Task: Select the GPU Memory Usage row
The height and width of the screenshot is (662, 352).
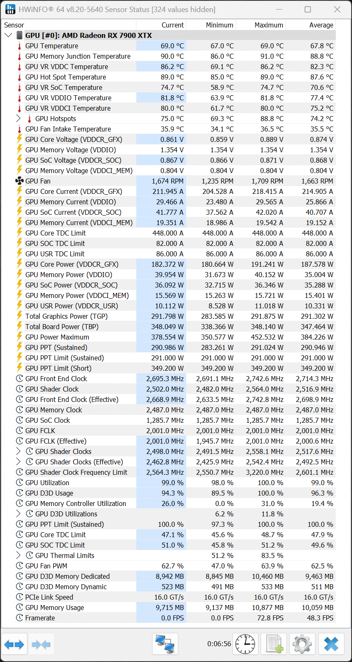Action: tap(169, 607)
